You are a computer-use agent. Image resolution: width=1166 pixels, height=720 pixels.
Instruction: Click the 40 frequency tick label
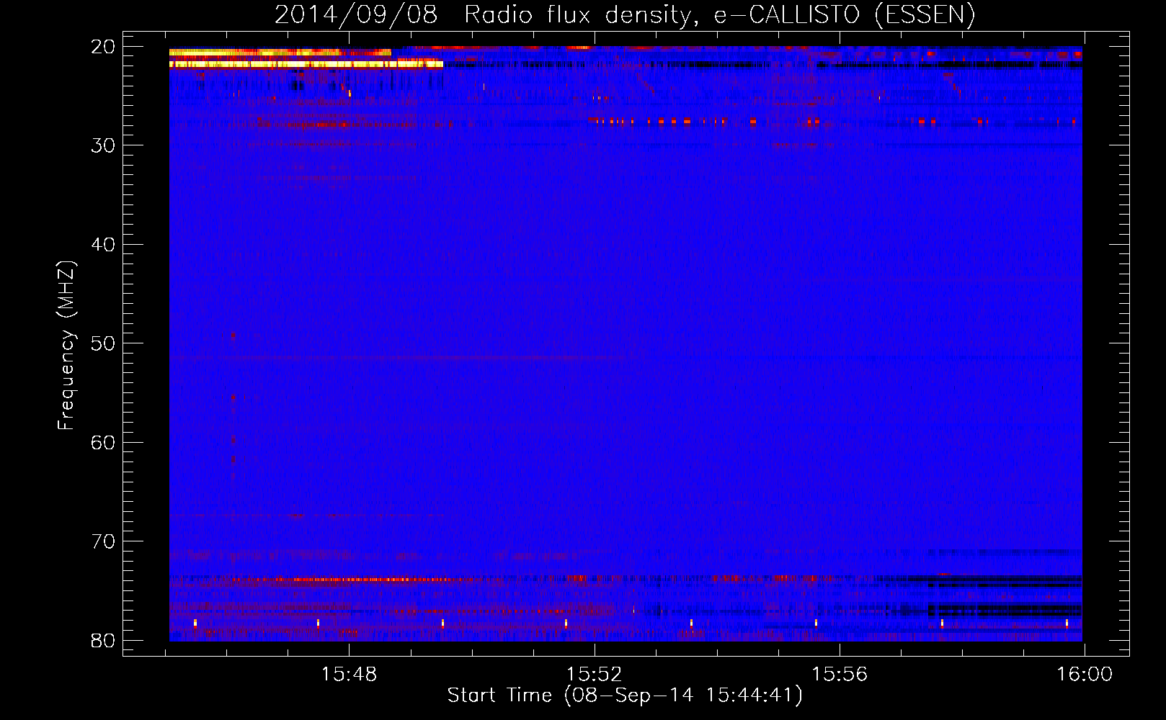pos(103,245)
